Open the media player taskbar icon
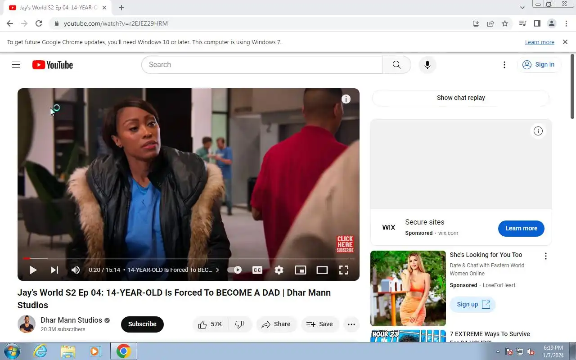 pos(95,351)
